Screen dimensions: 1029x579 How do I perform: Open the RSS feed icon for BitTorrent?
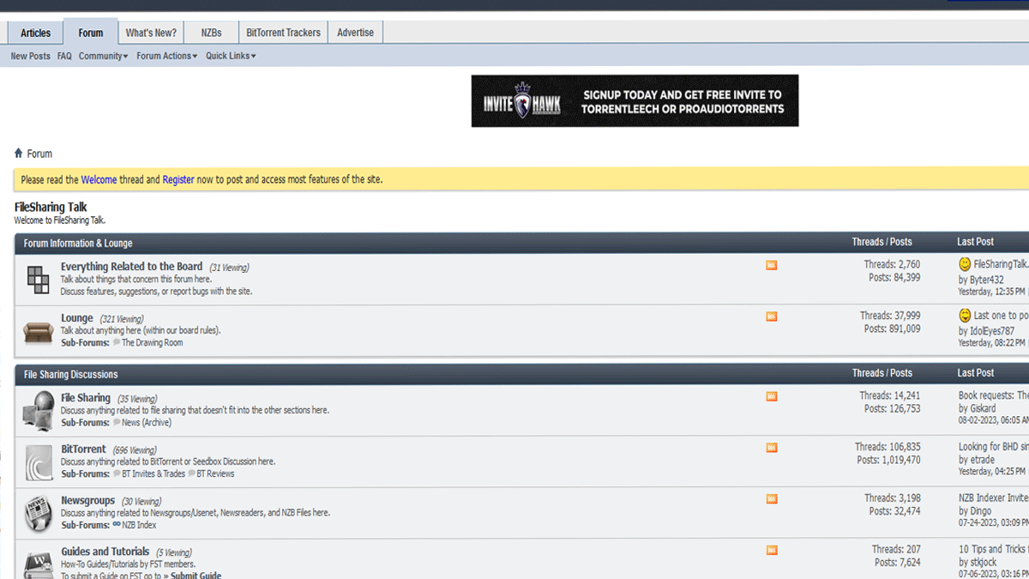coord(771,448)
